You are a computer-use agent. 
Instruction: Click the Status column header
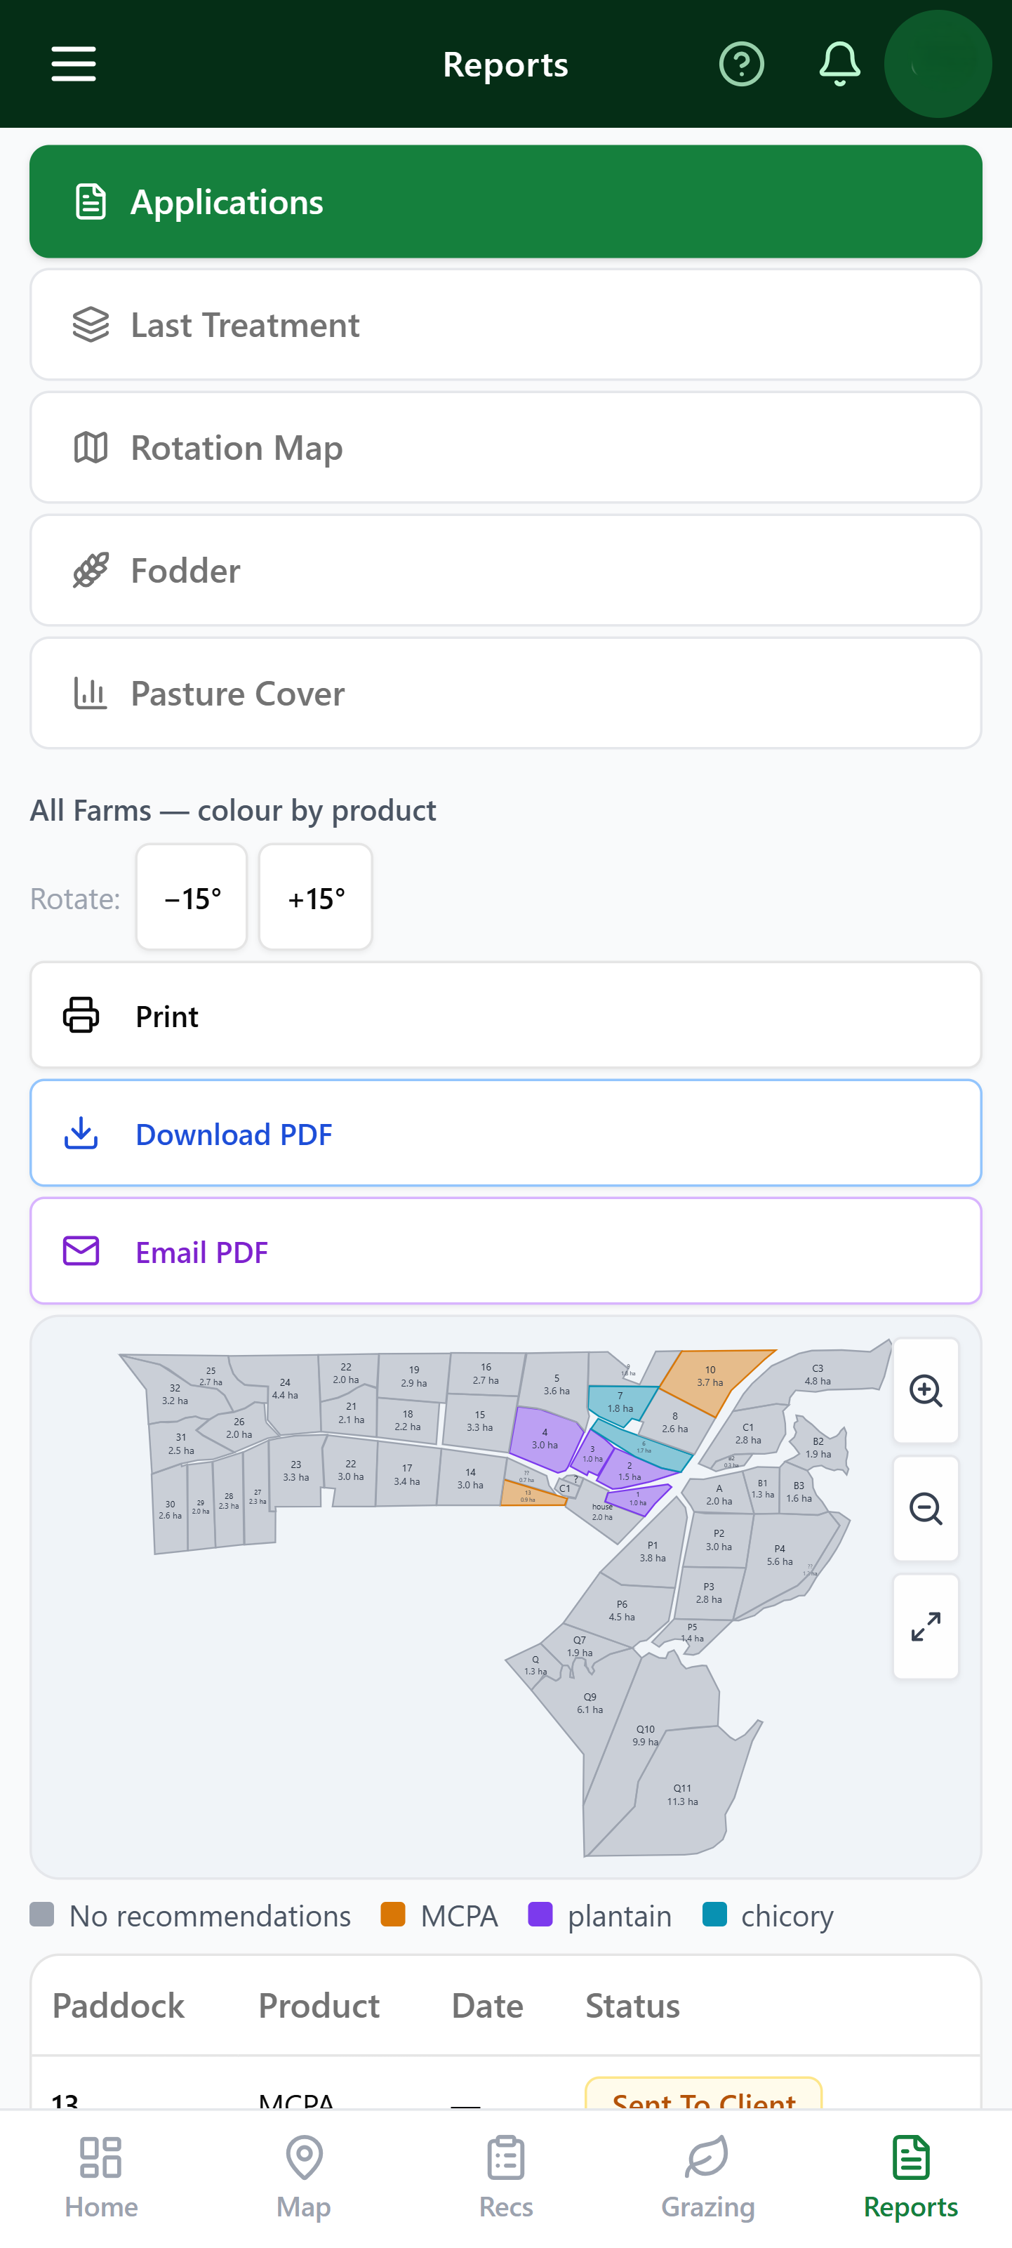[632, 2005]
